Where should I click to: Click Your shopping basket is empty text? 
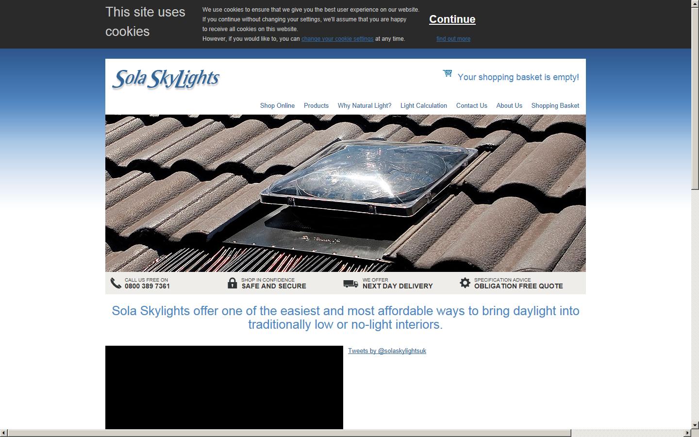tap(518, 77)
